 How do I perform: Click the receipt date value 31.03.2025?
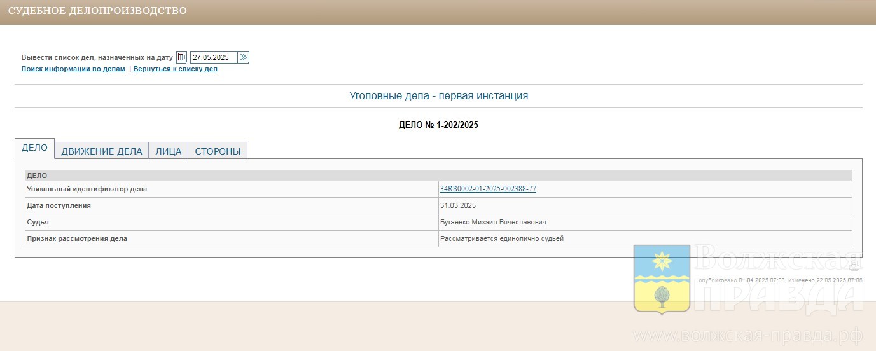pos(457,206)
